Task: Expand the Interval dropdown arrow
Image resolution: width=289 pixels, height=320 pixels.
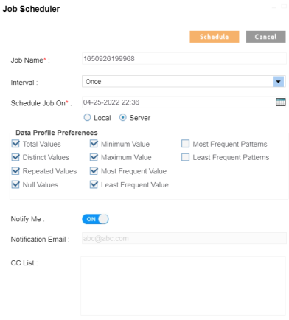Action: [x=278, y=82]
